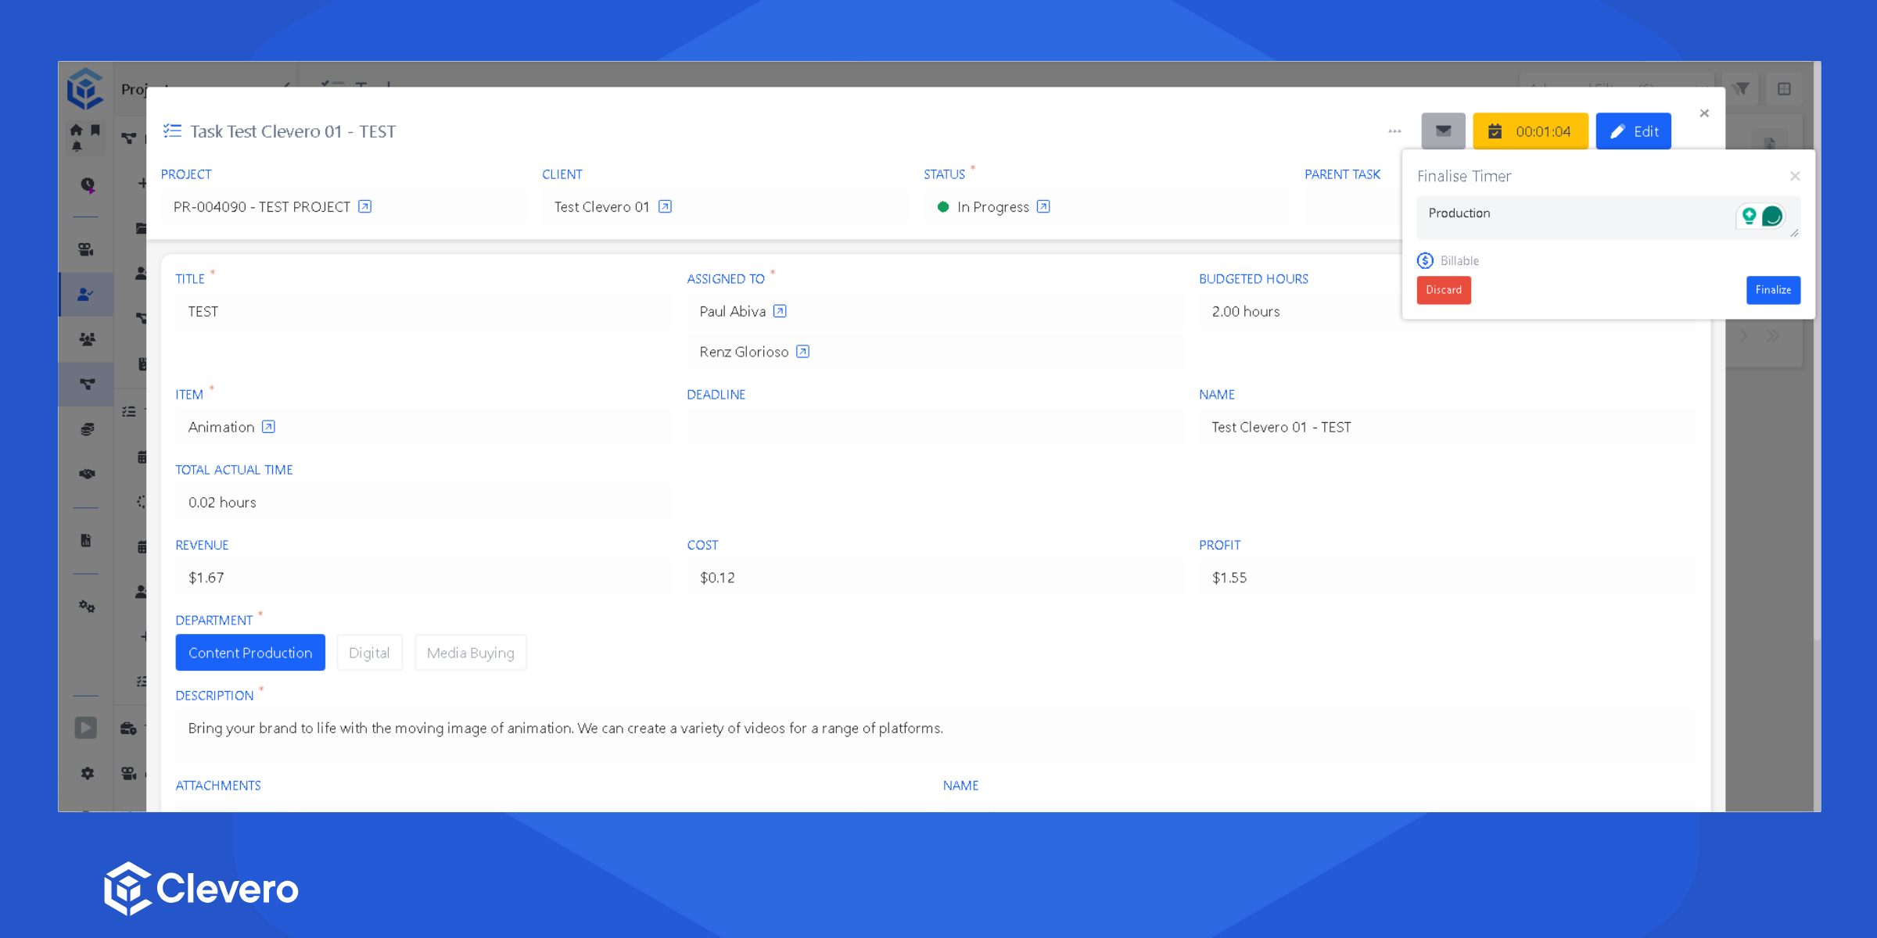Select the Digital department option
Screen dimensions: 1877x938
369,653
